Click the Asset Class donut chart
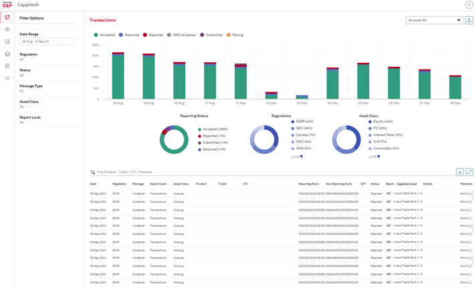The width and height of the screenshot is (475, 301). [x=347, y=140]
